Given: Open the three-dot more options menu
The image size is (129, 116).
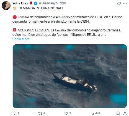Looking at the screenshot, I should click(x=125, y=4).
